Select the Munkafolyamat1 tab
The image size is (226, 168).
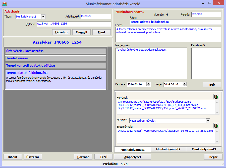pos(132,149)
